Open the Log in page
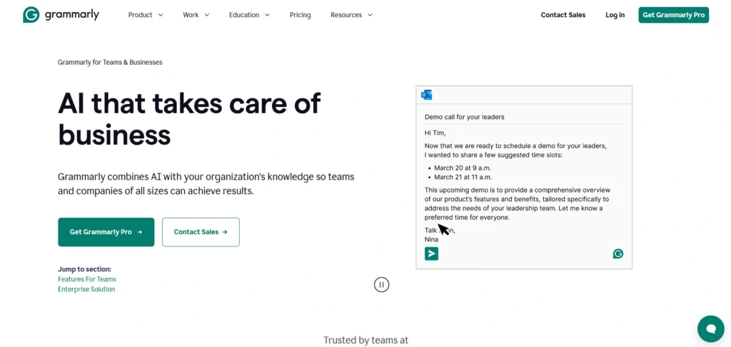Screen dimensions: 731x347 (615, 15)
